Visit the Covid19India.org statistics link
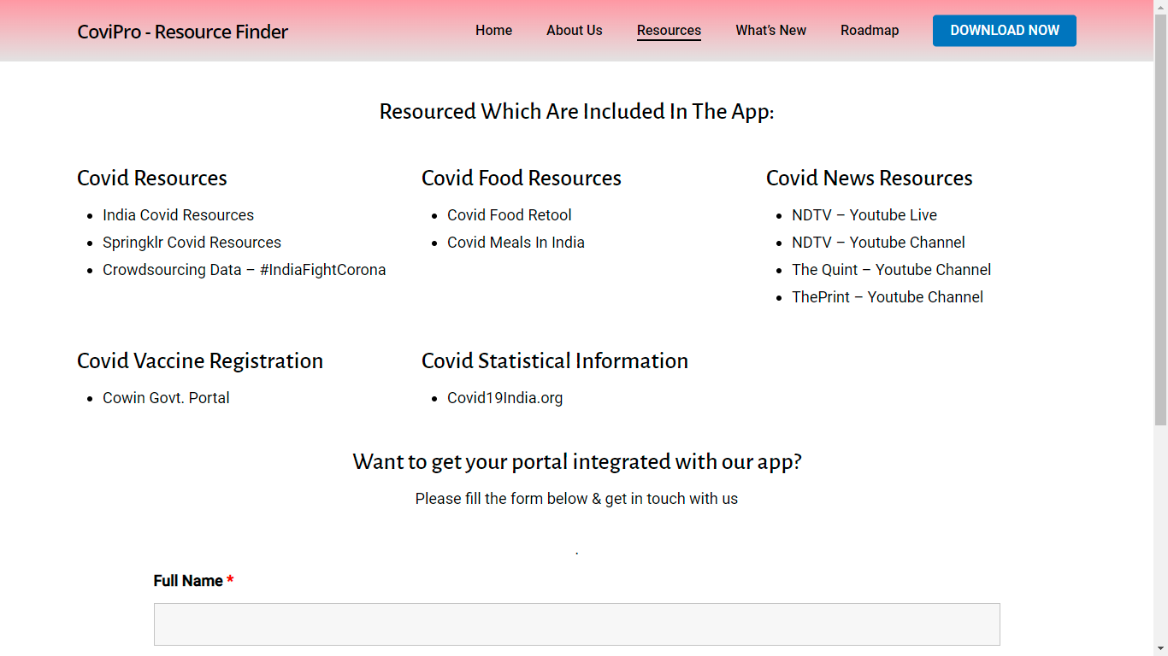Viewport: 1168px width, 656px height. pyautogui.click(x=504, y=398)
